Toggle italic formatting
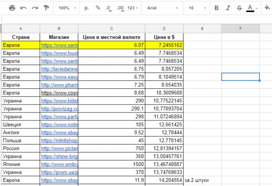 [x=228, y=8]
